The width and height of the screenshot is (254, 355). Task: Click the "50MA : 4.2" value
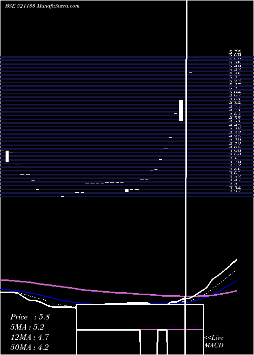pyautogui.click(x=29, y=347)
